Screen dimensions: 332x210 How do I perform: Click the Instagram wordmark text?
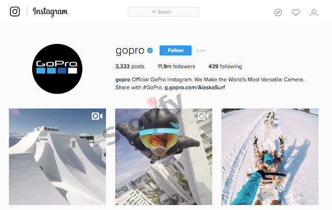click(50, 12)
